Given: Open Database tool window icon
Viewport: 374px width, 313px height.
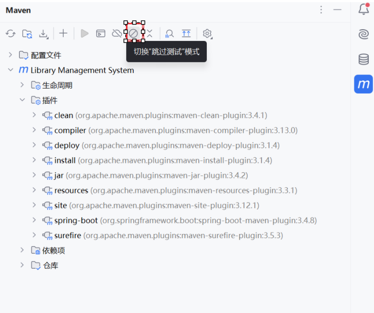Looking at the screenshot, I should click(x=364, y=59).
